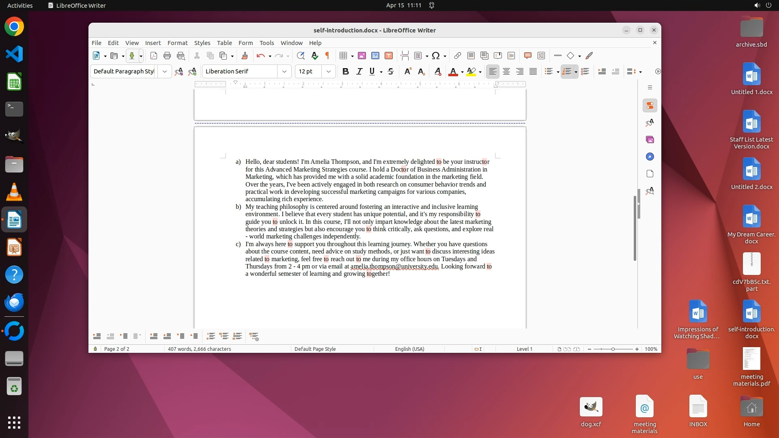Image resolution: width=779 pixels, height=438 pixels.
Task: Toggle formatting marks display
Action: pos(327,56)
